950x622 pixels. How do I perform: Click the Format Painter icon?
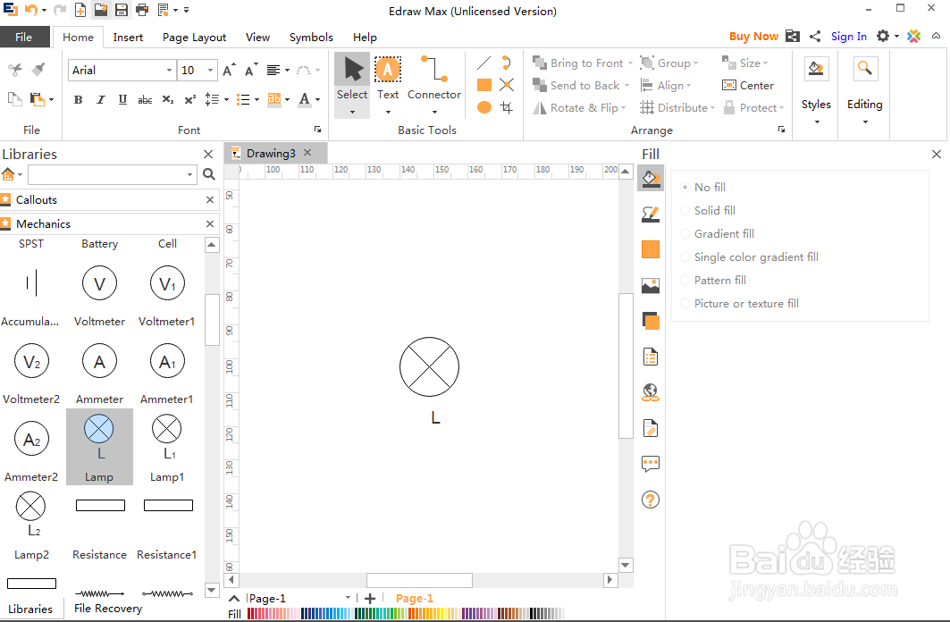pos(38,69)
